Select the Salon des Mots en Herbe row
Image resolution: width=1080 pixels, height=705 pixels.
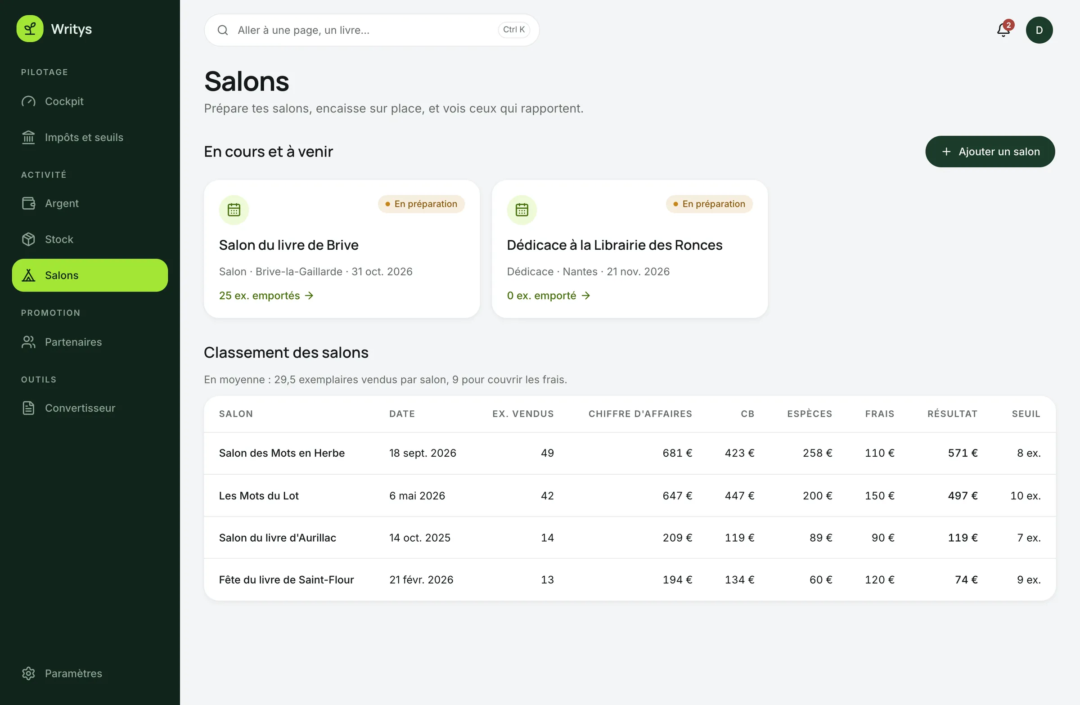pyautogui.click(x=630, y=453)
